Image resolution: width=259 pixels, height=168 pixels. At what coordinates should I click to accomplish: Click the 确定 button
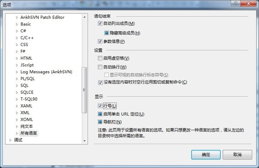(x=206, y=155)
